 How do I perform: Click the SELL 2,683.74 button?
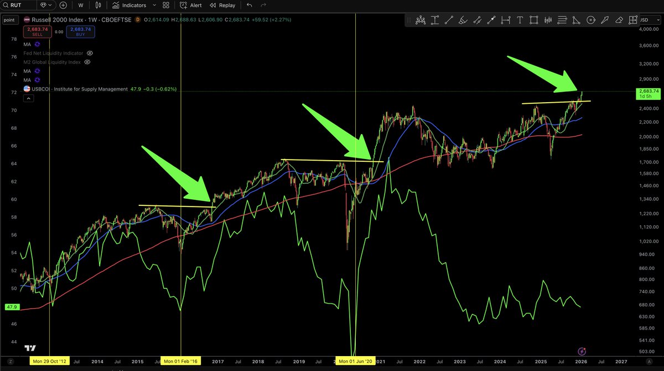pyautogui.click(x=37, y=31)
